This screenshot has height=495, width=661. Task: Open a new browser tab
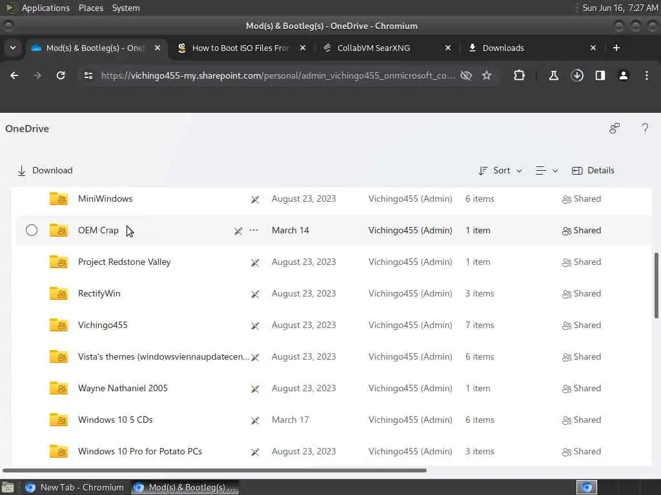click(616, 48)
